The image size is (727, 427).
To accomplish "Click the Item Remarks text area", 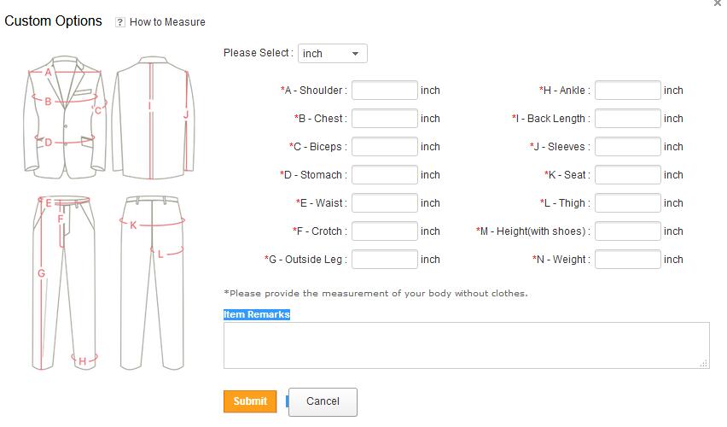I will tap(466, 345).
